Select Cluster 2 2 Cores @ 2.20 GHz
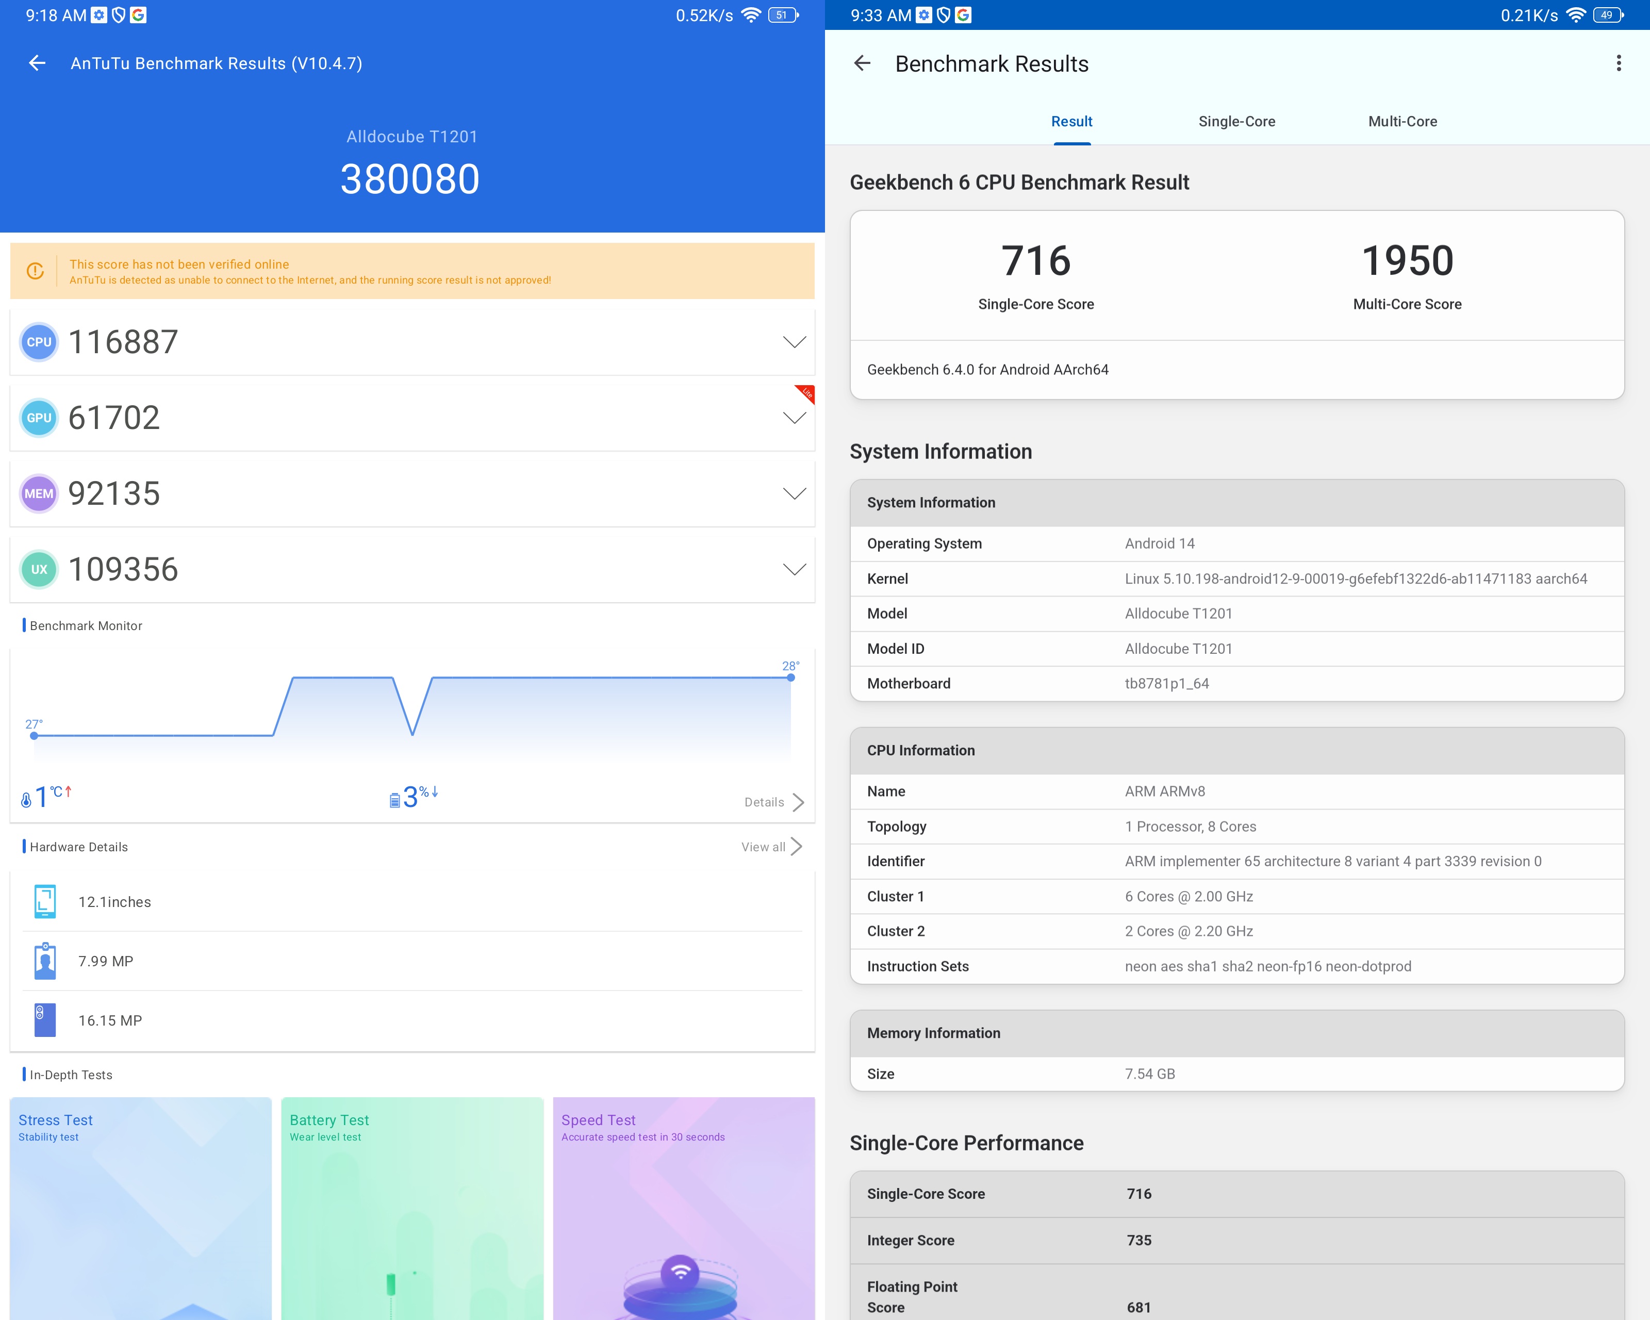Screen dimensions: 1650x1320 coord(1237,931)
